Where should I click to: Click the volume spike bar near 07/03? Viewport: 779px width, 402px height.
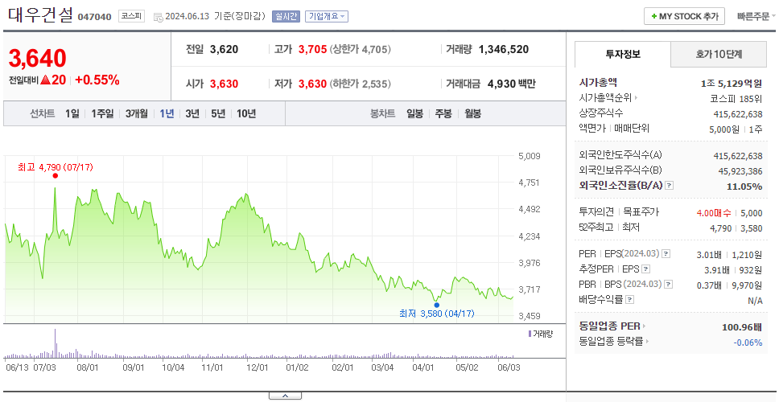click(x=56, y=343)
